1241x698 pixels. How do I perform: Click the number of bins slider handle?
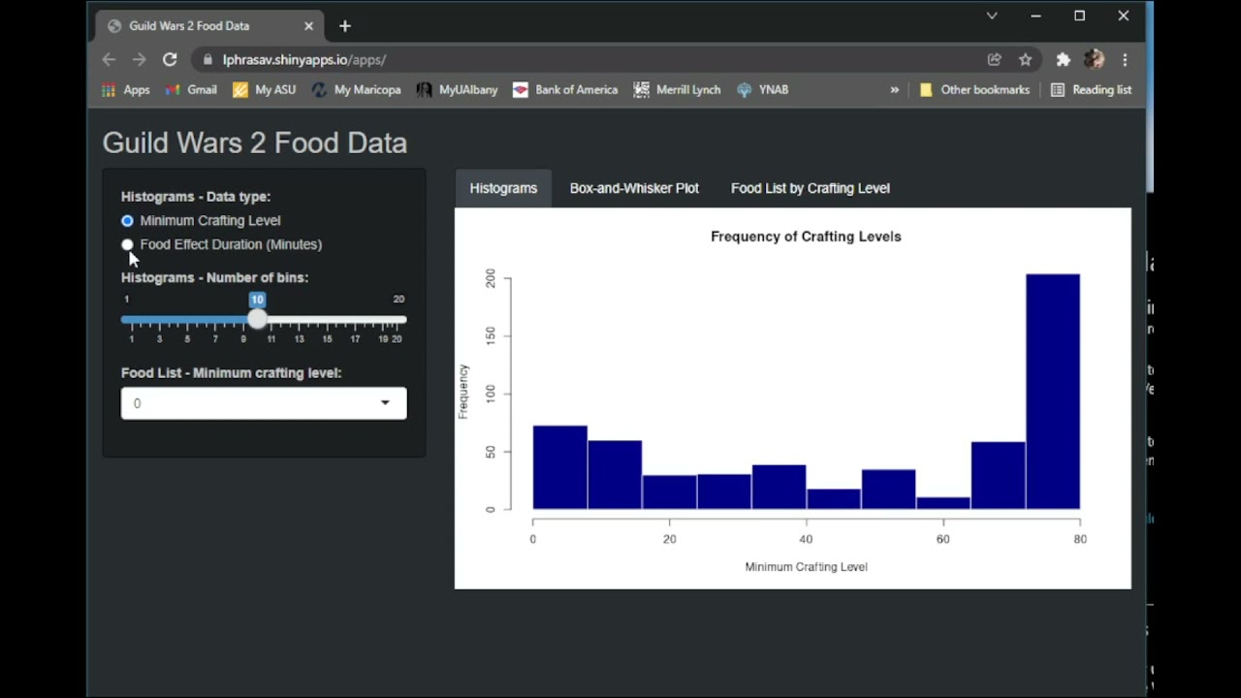pos(257,319)
